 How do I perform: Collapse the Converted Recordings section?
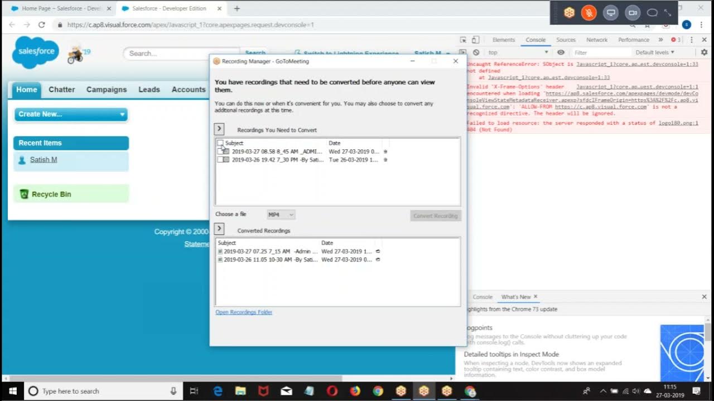[x=219, y=229]
